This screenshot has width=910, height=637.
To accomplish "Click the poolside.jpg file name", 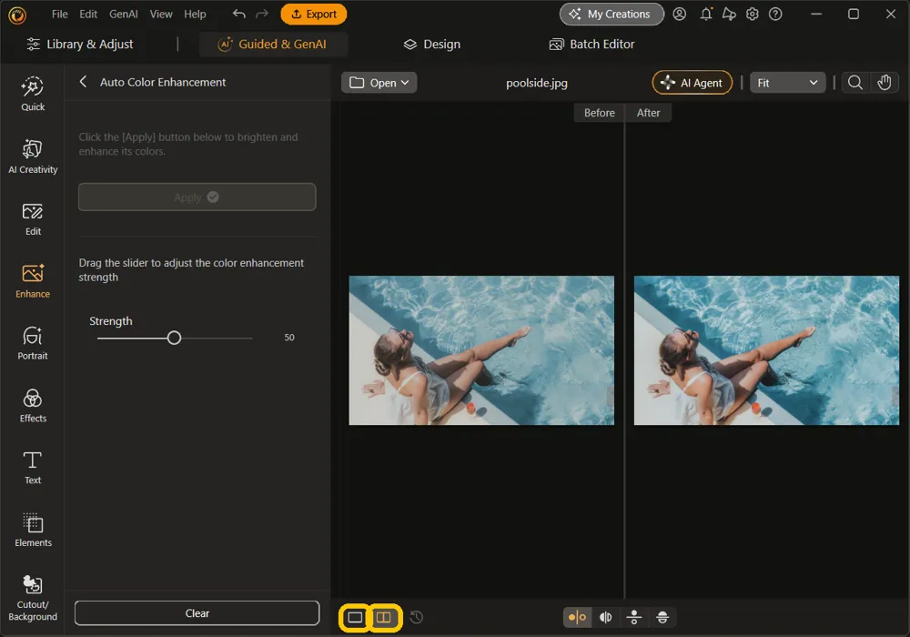I will pos(536,83).
